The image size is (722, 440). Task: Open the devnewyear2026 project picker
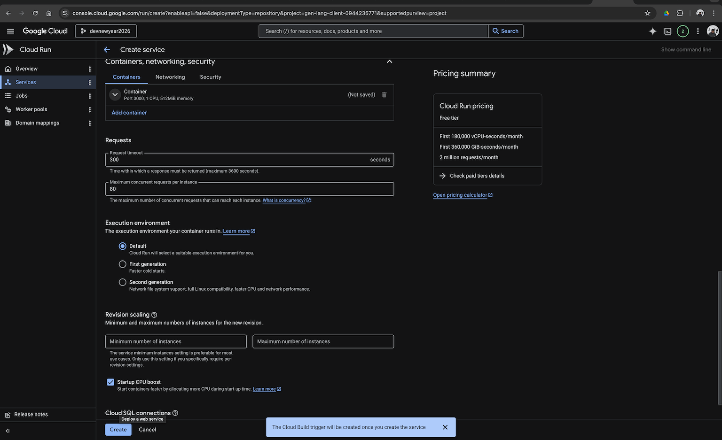[105, 31]
